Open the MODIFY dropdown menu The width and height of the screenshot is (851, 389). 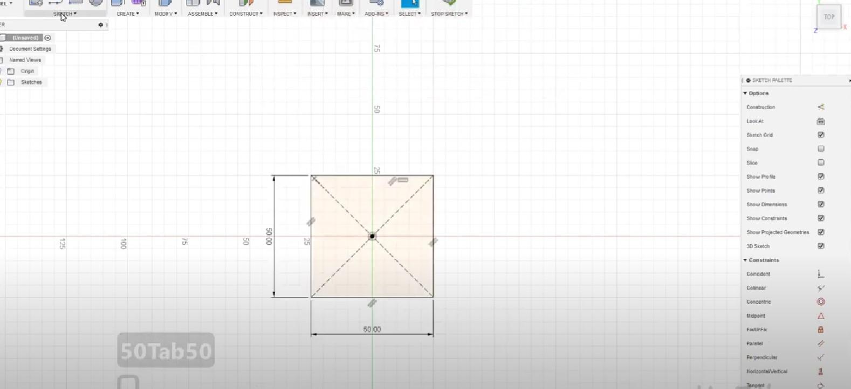166,14
